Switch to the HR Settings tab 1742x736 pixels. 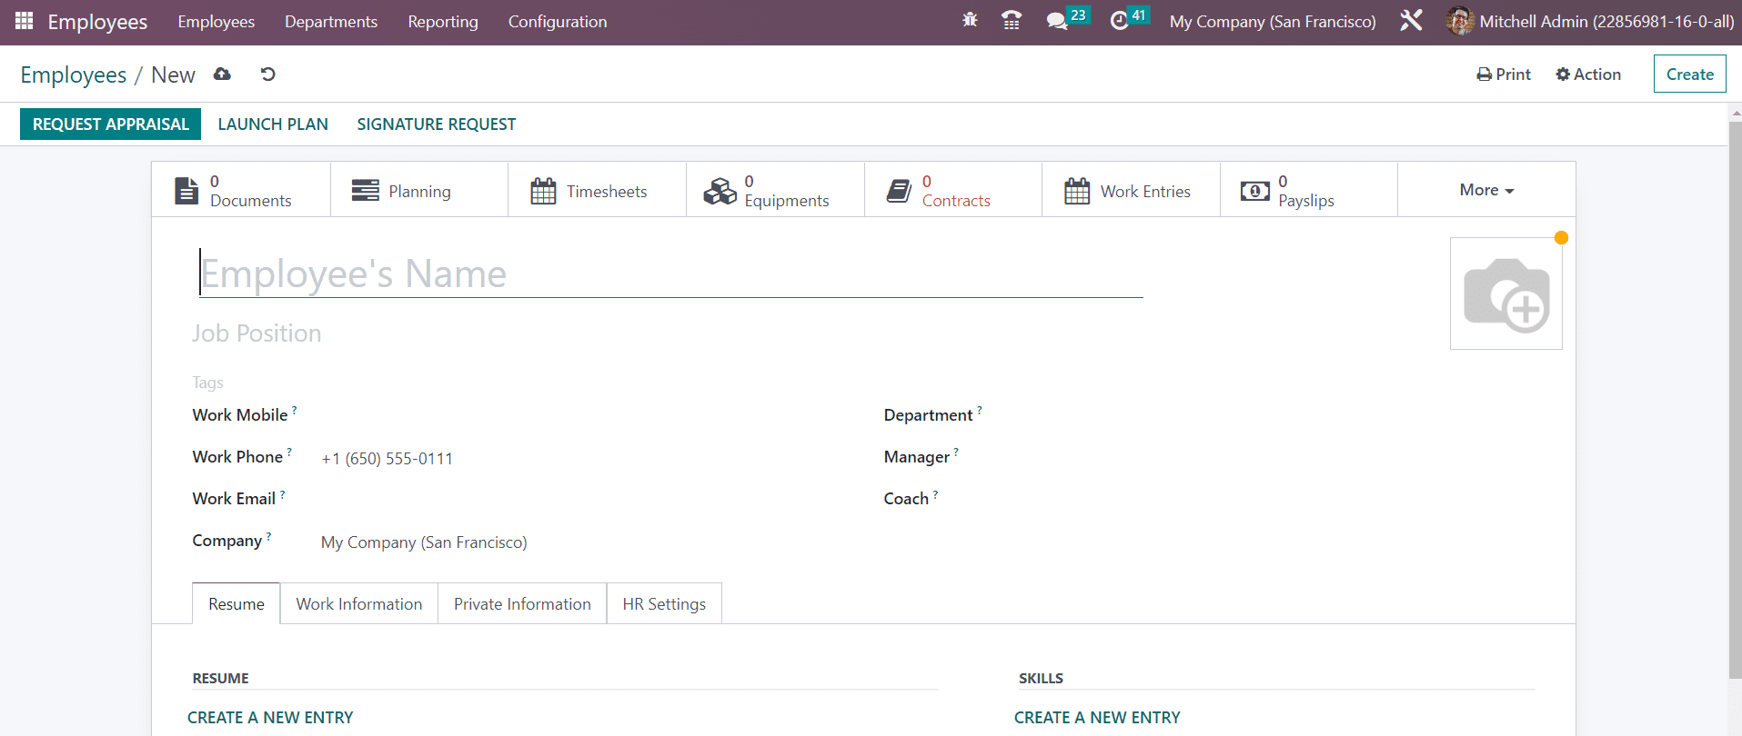coord(663,604)
